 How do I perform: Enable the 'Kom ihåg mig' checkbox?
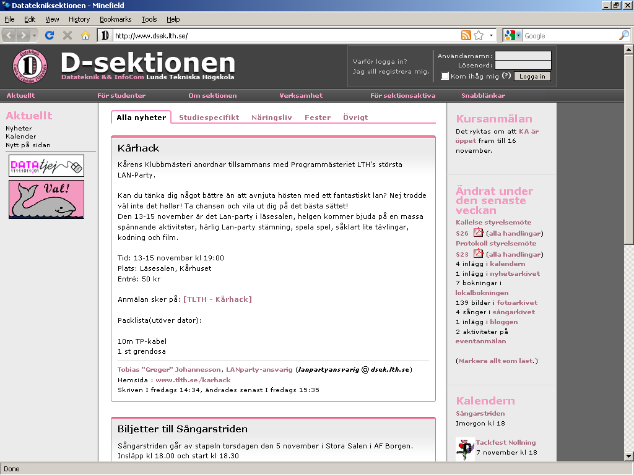pyautogui.click(x=445, y=76)
